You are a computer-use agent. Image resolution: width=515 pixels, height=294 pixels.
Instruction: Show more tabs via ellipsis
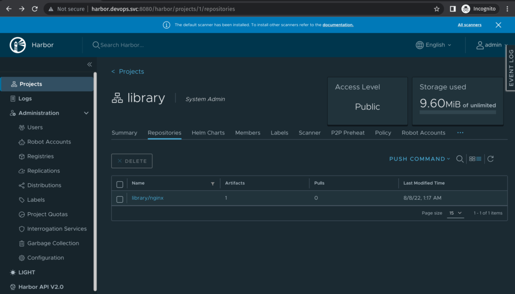(460, 133)
